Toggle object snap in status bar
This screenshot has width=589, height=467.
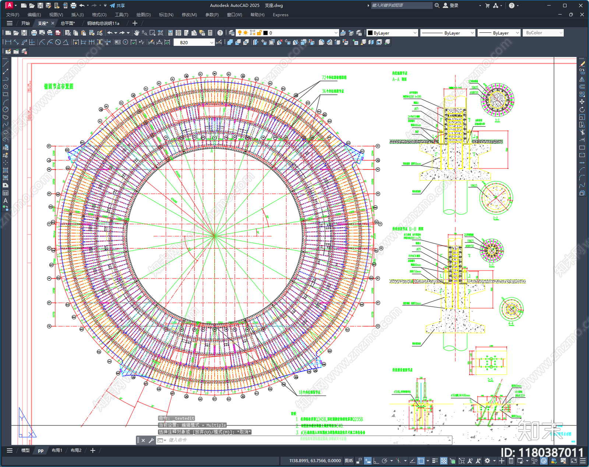click(x=421, y=461)
